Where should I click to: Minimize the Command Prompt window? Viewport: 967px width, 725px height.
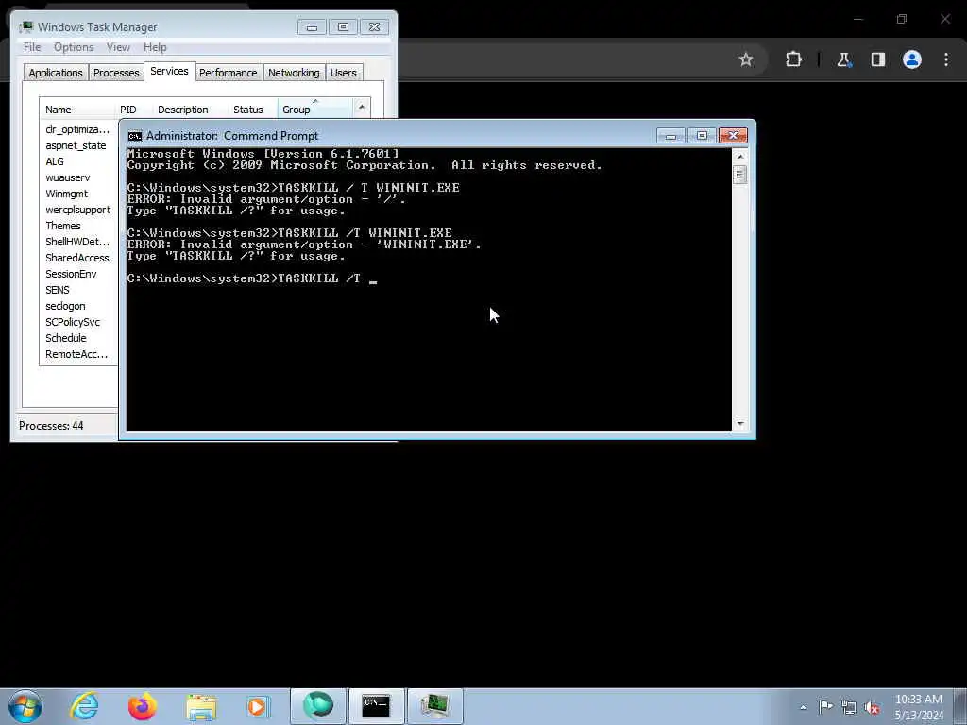point(671,136)
